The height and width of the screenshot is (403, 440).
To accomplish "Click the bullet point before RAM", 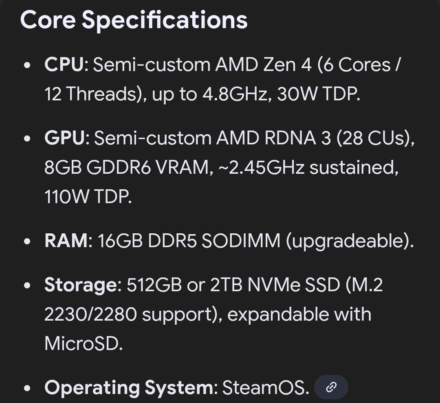I will click(27, 241).
